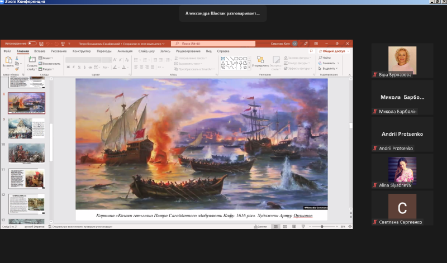Select the rectangle shape in gallery
This screenshot has width=447, height=263.
pos(236,59)
